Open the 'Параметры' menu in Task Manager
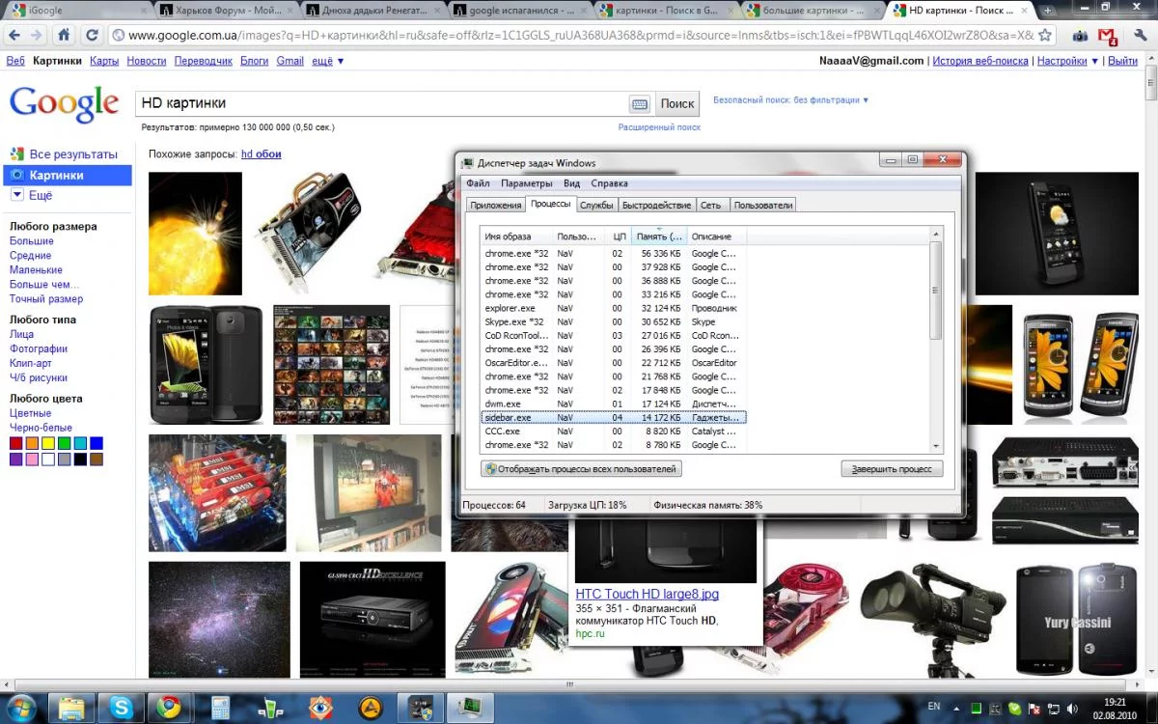The width and height of the screenshot is (1158, 724). (526, 183)
